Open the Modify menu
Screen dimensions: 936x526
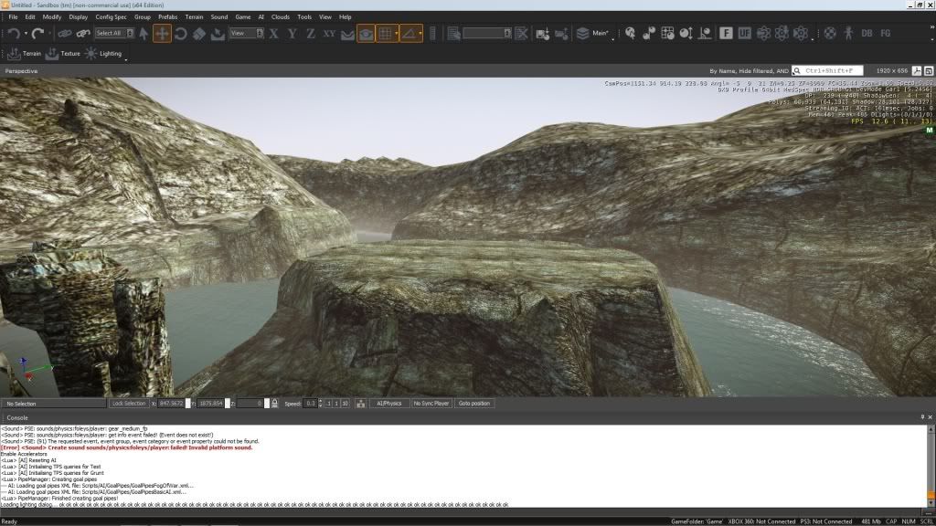(52, 16)
